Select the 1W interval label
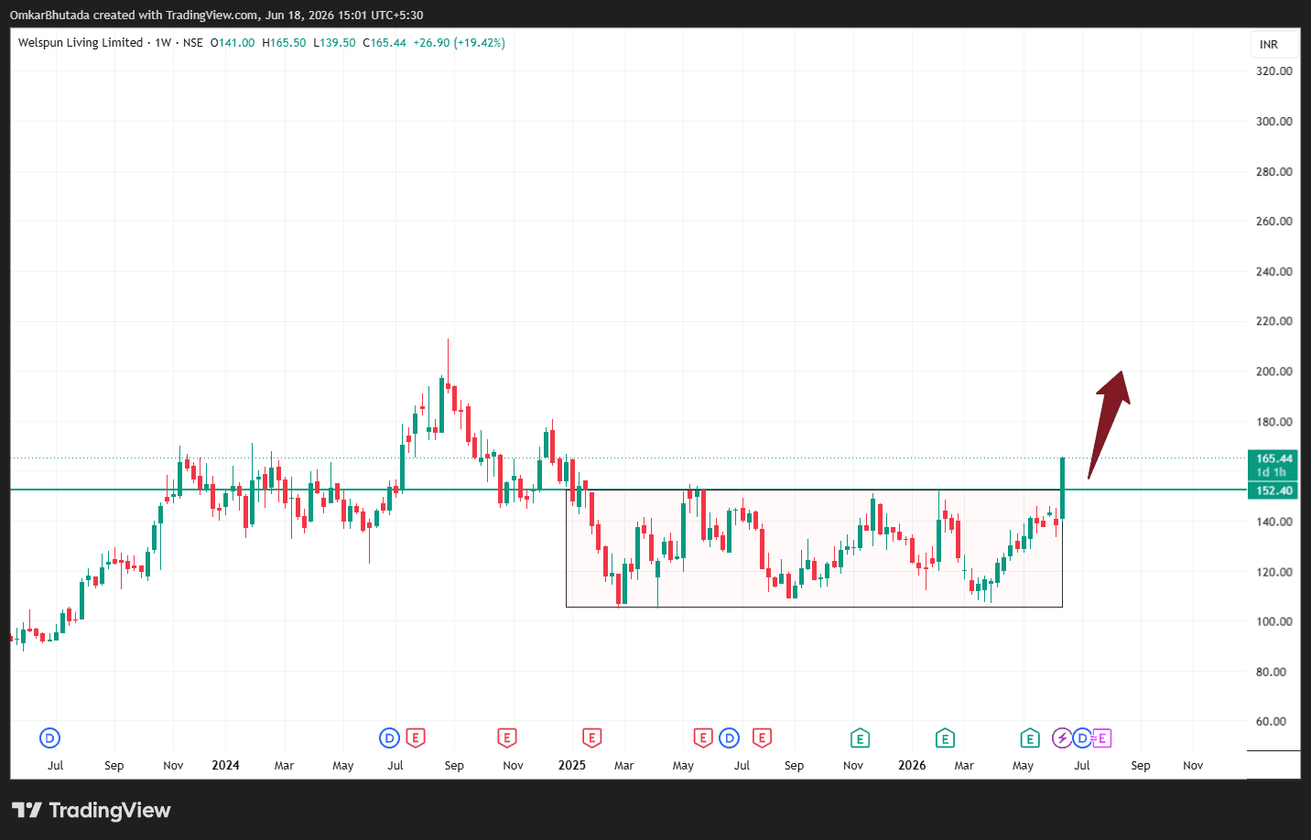Image resolution: width=1311 pixels, height=840 pixels. 163,43
